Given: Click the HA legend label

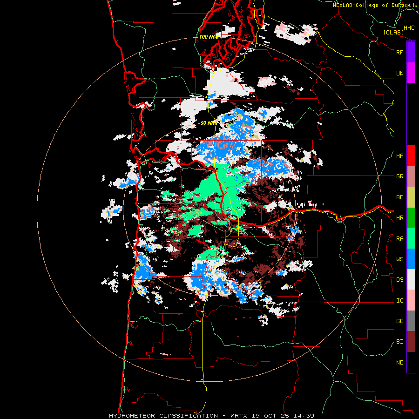Looking at the screenshot, I should [399, 156].
